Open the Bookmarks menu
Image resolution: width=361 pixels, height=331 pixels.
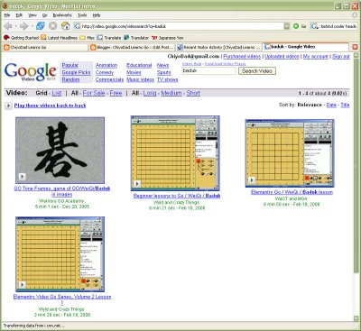tap(62, 15)
